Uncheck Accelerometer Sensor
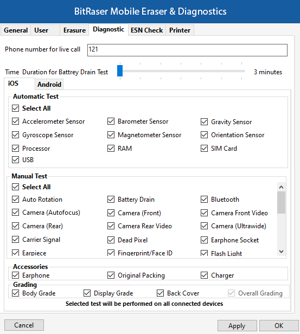 (x=15, y=121)
